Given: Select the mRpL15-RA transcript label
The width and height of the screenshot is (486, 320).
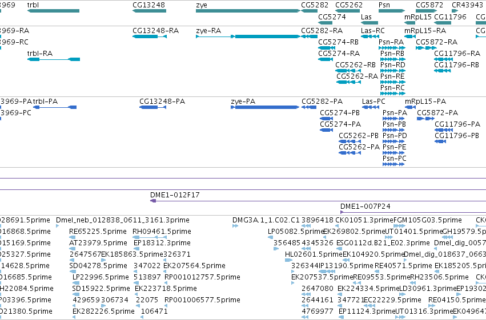Looking at the screenshot, I should [x=425, y=31].
